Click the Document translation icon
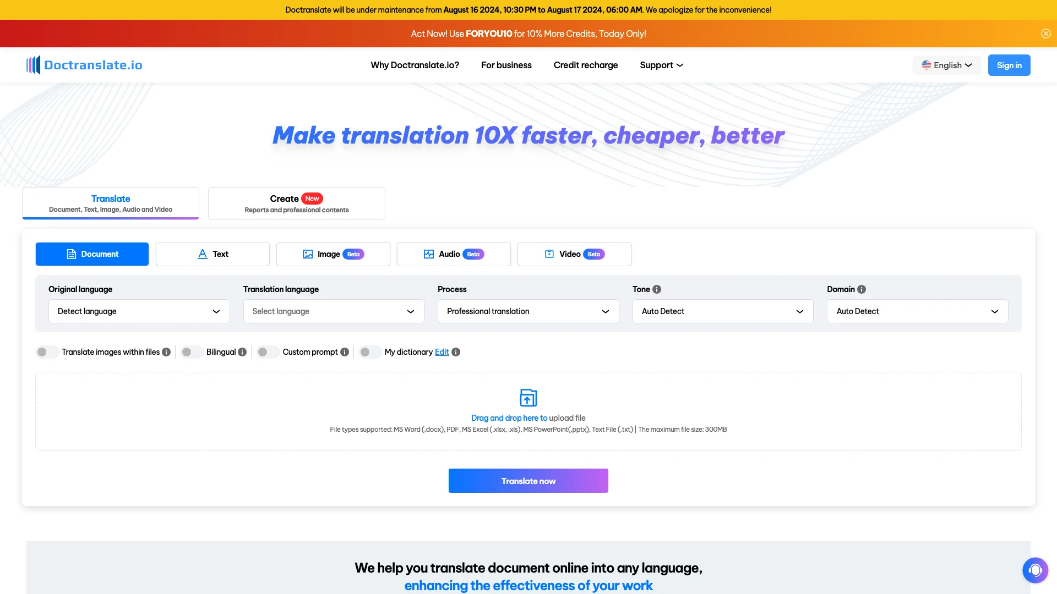 click(70, 254)
